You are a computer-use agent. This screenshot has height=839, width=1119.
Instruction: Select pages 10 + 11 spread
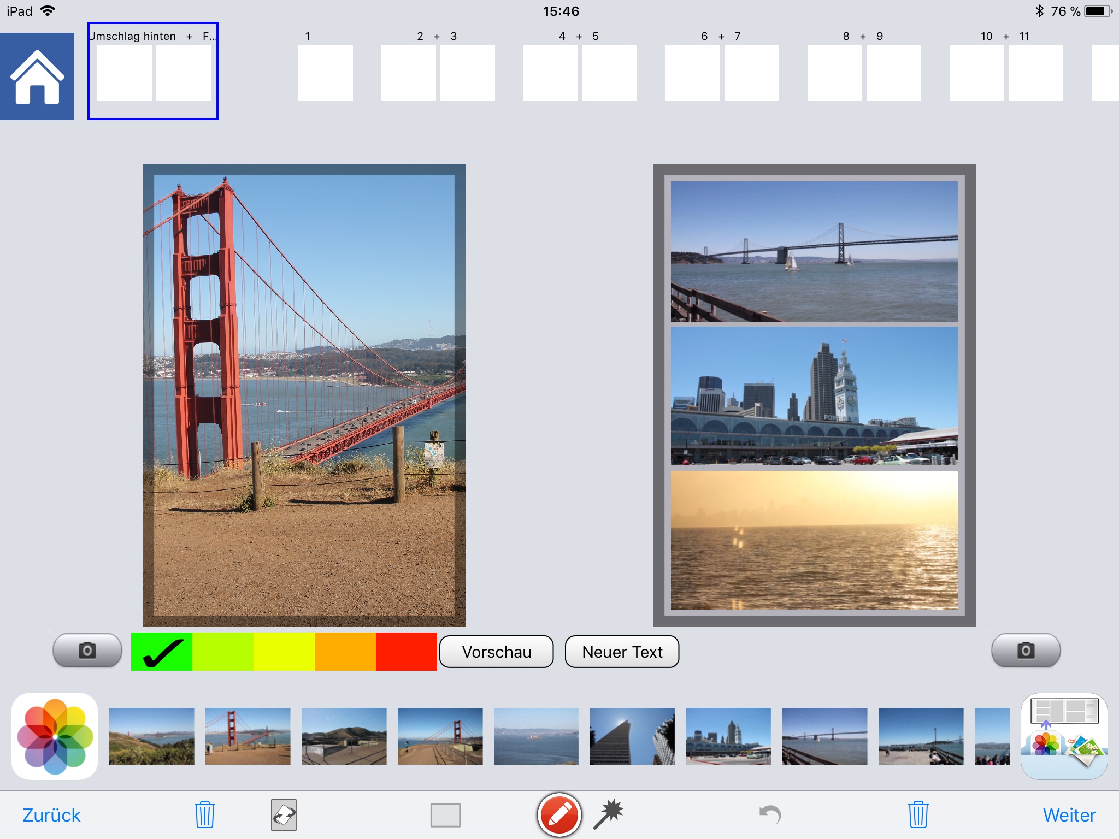pyautogui.click(x=1006, y=72)
